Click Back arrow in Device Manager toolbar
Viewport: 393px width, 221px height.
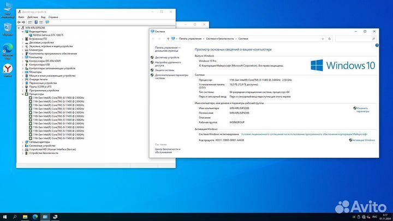pos(19,22)
